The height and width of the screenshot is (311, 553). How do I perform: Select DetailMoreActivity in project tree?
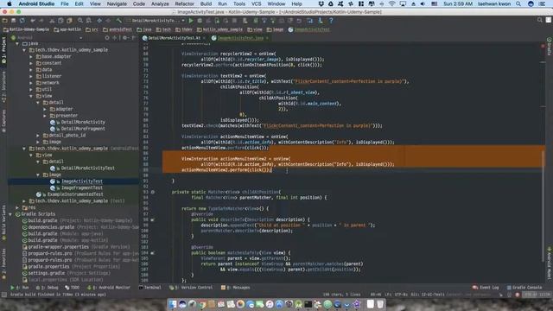coord(83,123)
